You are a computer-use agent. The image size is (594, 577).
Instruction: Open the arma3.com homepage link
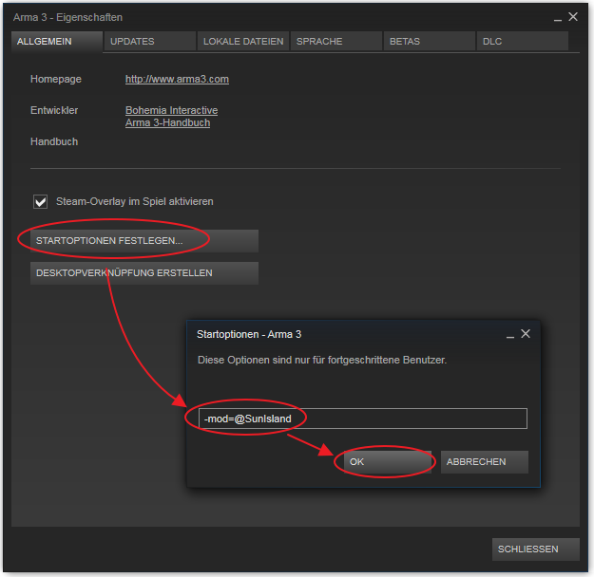pyautogui.click(x=177, y=79)
